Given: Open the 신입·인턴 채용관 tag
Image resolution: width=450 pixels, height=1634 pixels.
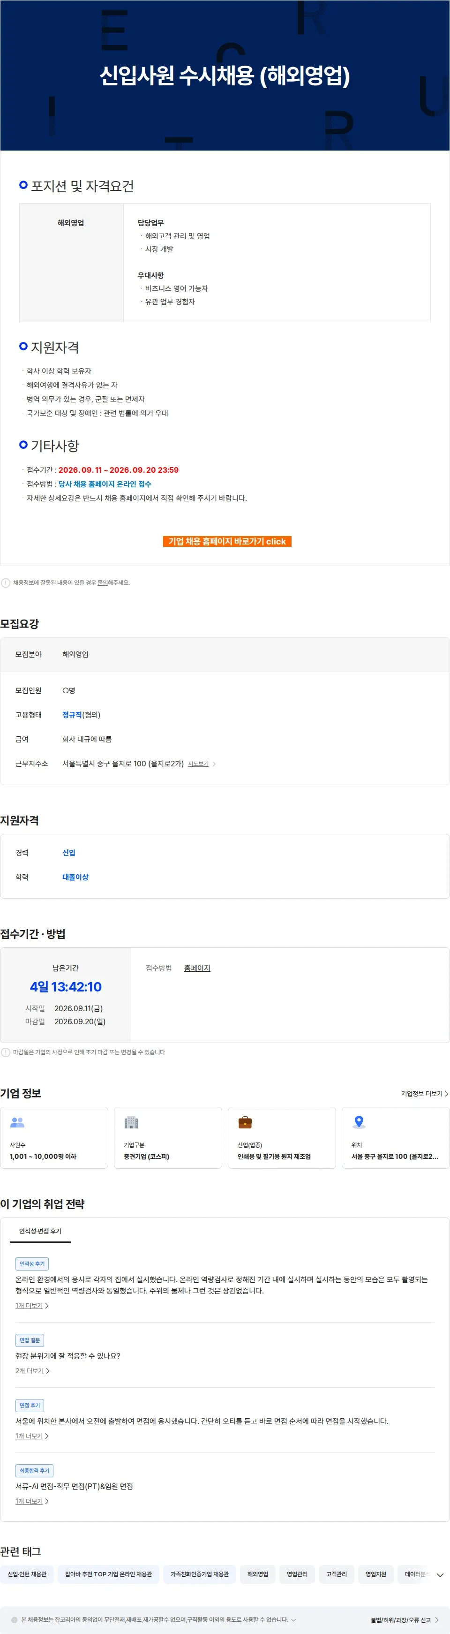Looking at the screenshot, I should [x=27, y=1574].
